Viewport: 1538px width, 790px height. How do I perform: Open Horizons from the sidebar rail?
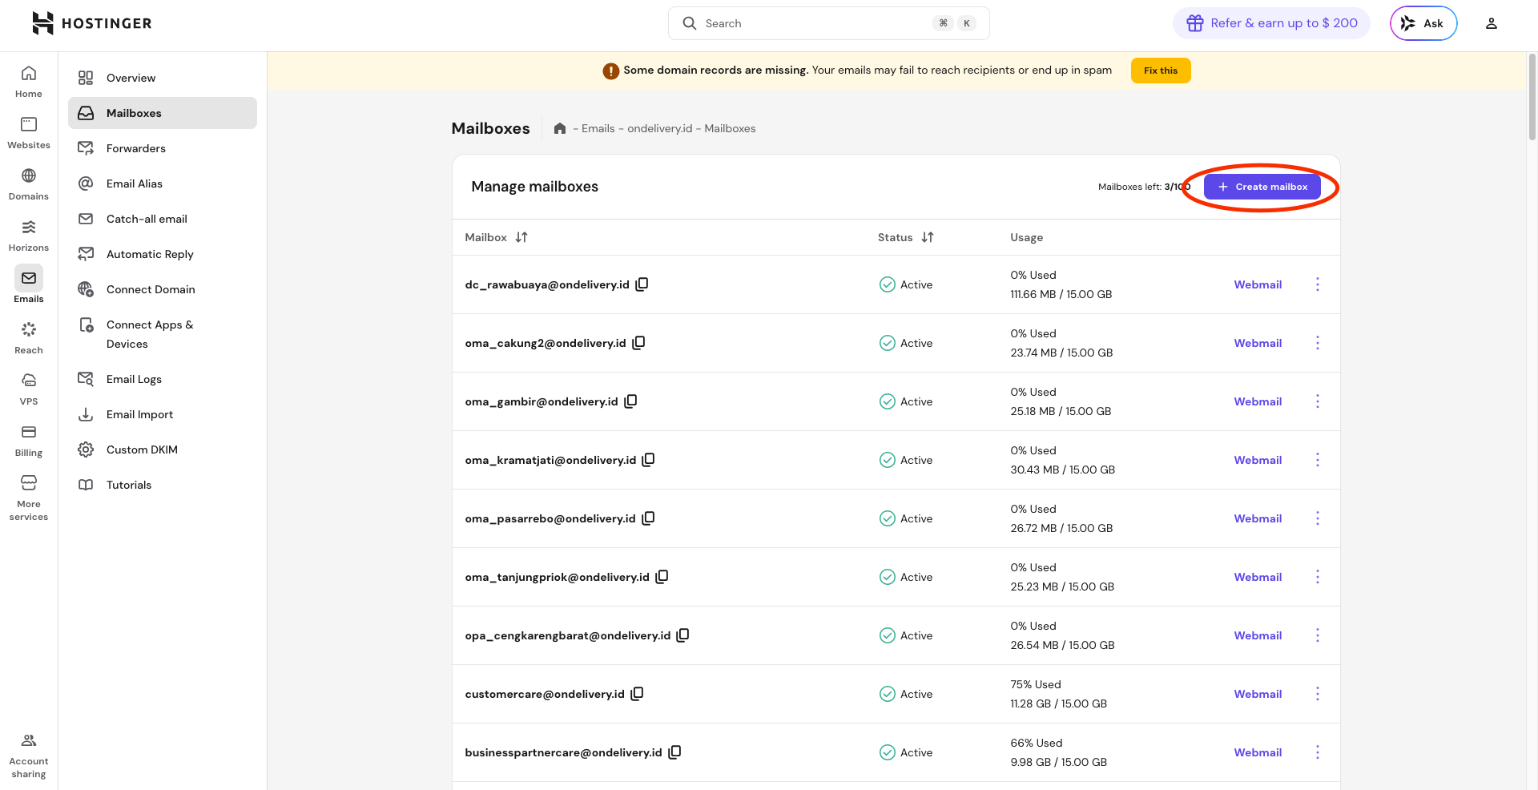(x=29, y=235)
